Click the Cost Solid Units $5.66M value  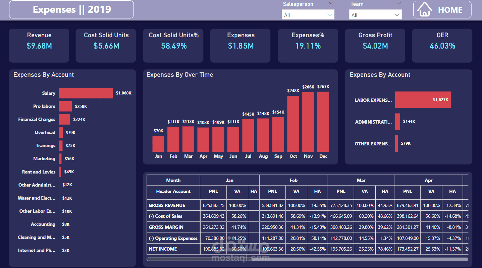pyautogui.click(x=106, y=46)
